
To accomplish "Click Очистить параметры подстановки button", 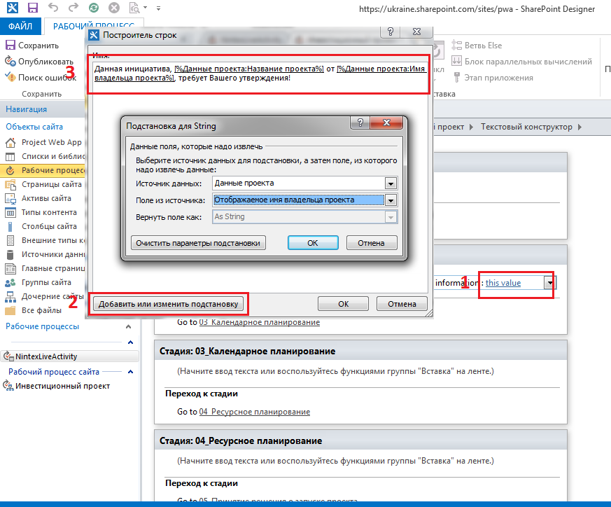I will (198, 243).
